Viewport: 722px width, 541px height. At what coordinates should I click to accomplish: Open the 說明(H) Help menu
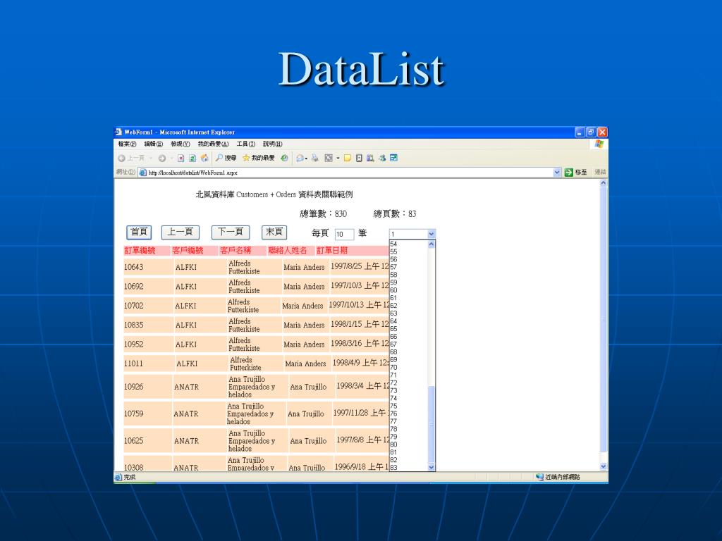273,144
